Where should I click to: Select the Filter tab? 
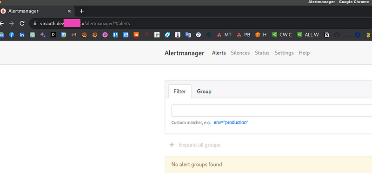point(179,91)
